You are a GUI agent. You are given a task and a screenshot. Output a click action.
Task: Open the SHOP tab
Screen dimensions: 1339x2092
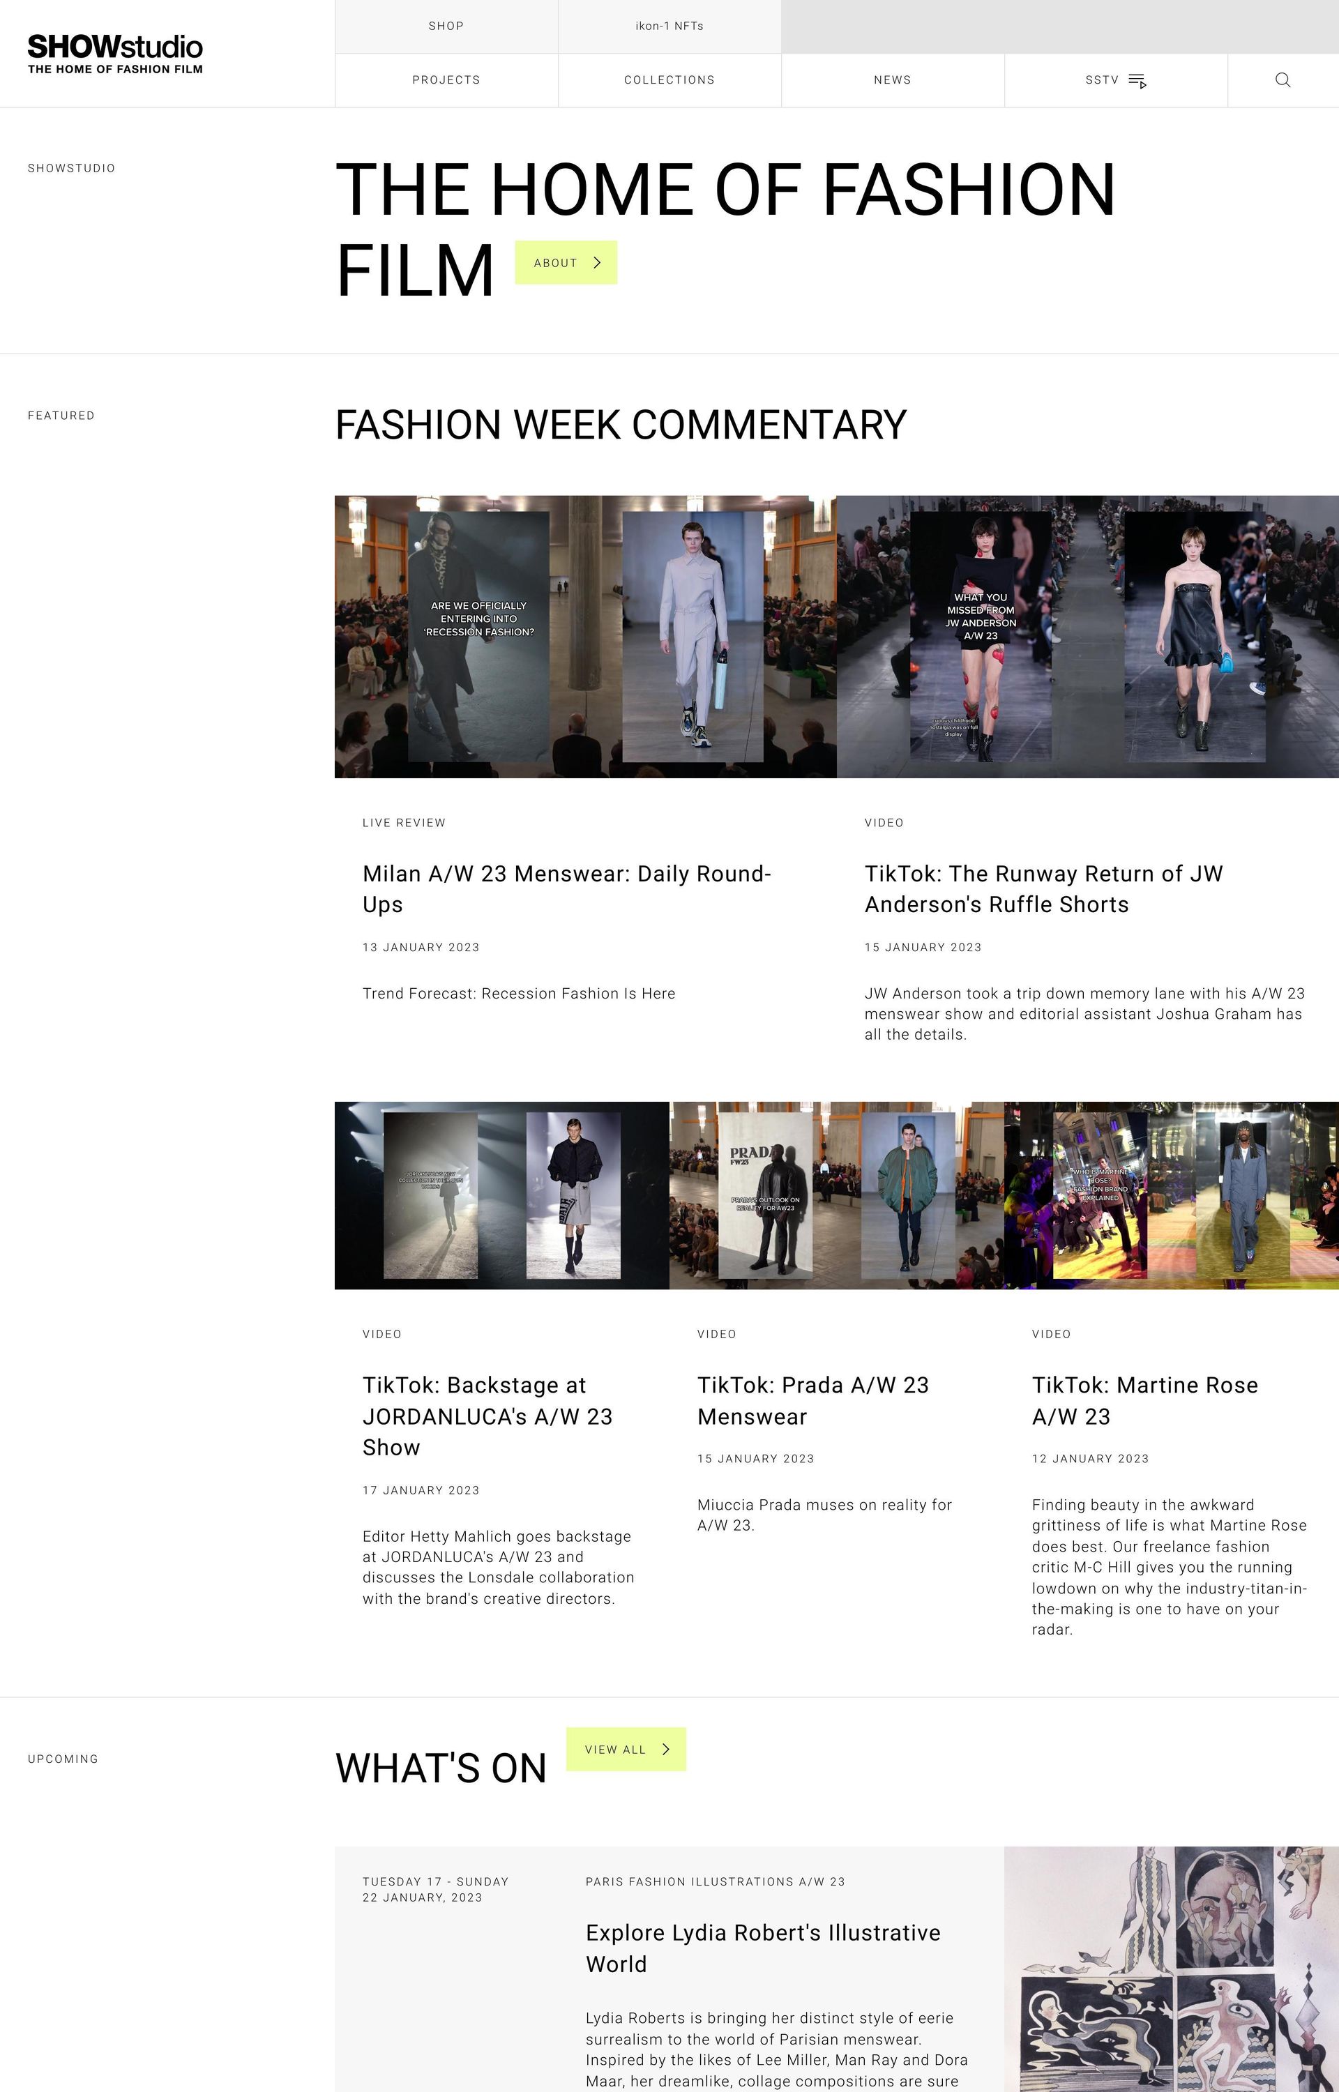tap(446, 26)
